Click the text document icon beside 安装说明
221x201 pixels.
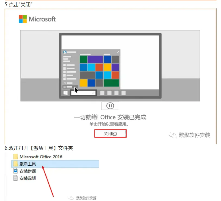coord(15,178)
